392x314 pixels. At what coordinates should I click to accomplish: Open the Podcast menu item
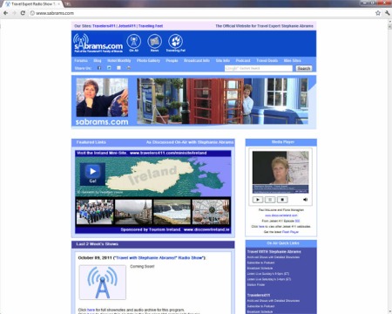[x=243, y=60]
